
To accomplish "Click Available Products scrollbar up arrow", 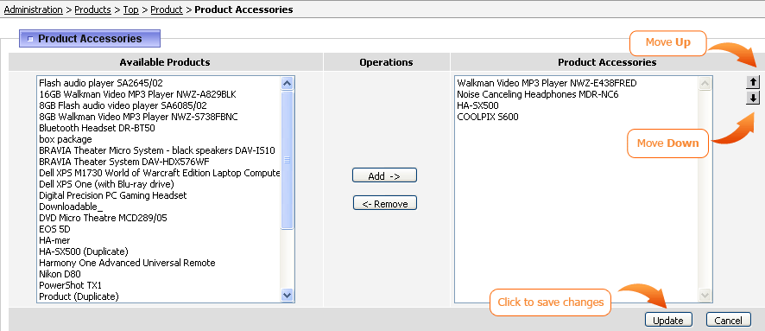I will pyautogui.click(x=288, y=84).
